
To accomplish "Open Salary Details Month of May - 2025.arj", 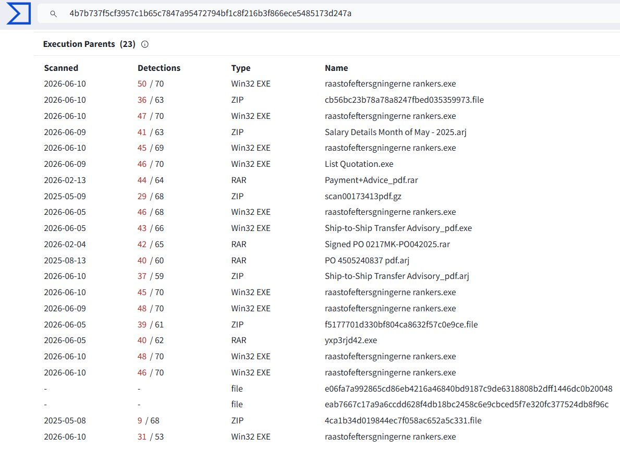I will click(x=395, y=132).
